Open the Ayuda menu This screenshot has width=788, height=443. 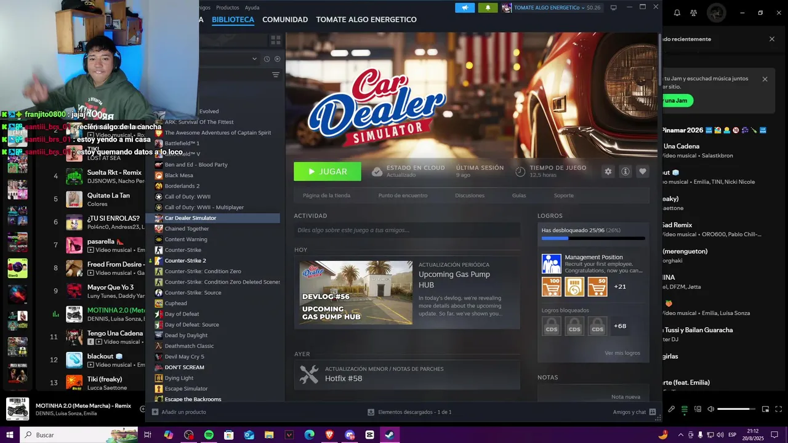[252, 7]
